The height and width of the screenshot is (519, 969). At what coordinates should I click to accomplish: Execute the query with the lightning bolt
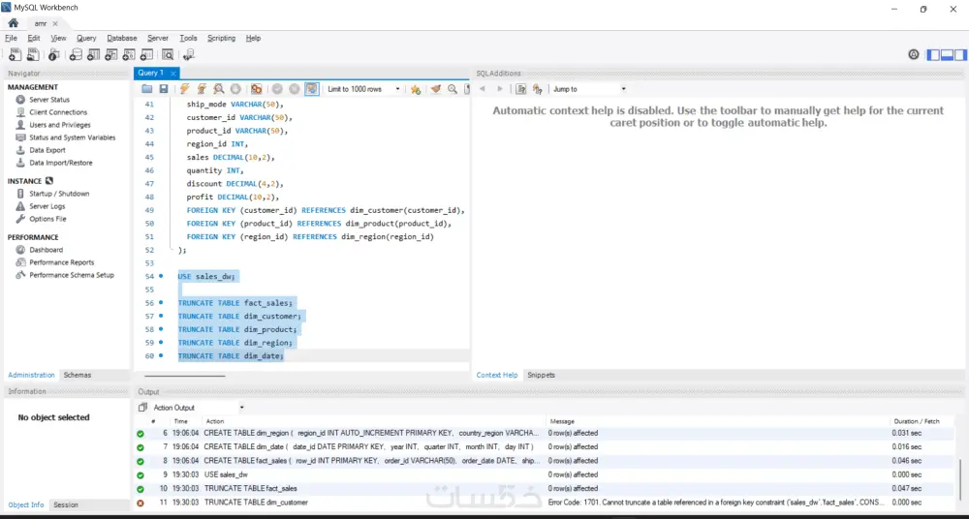point(184,89)
